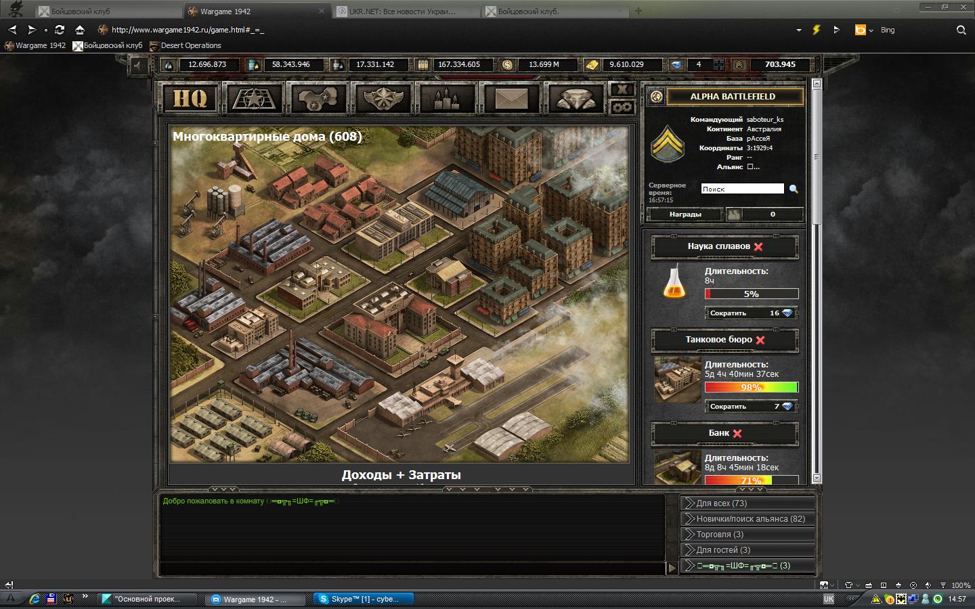Click the search magnifier next to Поиск field

pyautogui.click(x=794, y=189)
